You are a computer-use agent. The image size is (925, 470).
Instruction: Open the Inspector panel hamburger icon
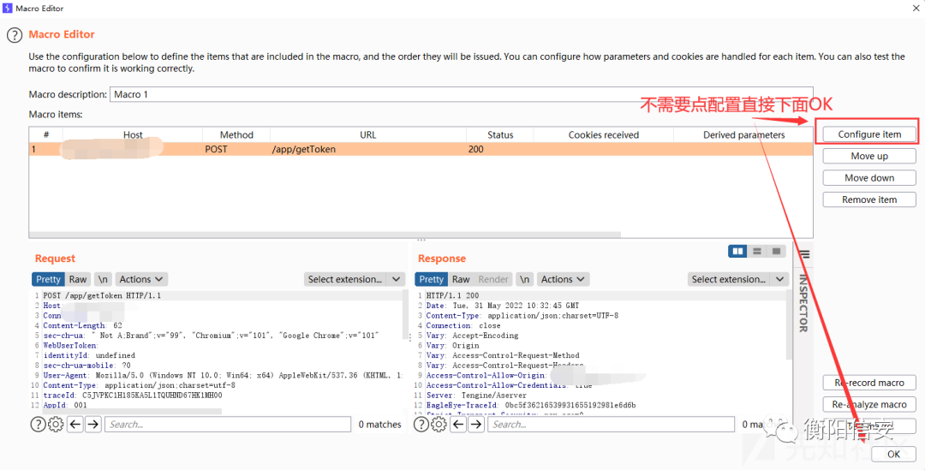click(x=803, y=255)
